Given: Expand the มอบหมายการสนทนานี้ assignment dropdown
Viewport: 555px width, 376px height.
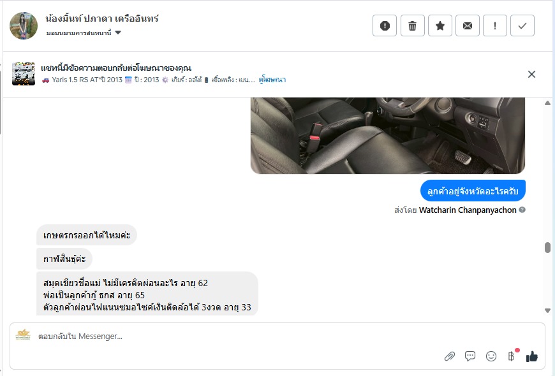Looking at the screenshot, I should point(84,33).
